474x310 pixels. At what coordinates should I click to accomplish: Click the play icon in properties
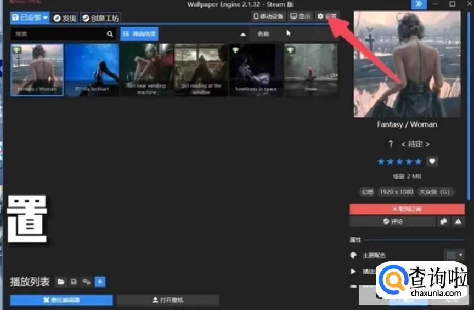click(353, 271)
